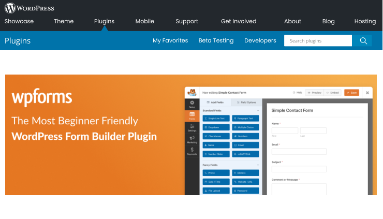This screenshot has width=383, height=219.
Task: Open the Get Involved menu item
Action: 239,21
